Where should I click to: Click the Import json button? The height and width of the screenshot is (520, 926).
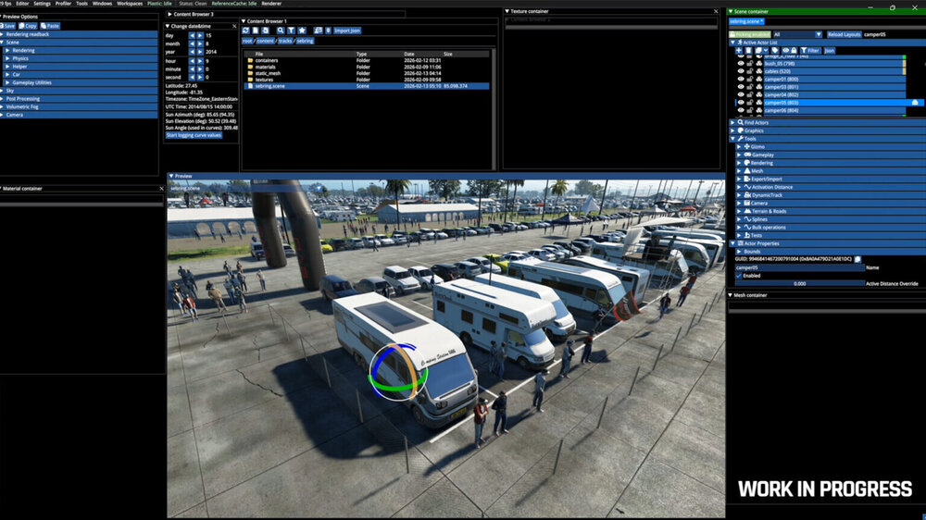coord(347,31)
